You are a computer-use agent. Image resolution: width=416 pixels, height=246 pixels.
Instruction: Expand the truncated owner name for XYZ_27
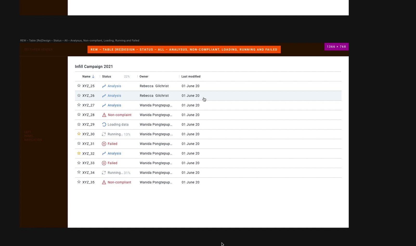click(x=156, y=105)
